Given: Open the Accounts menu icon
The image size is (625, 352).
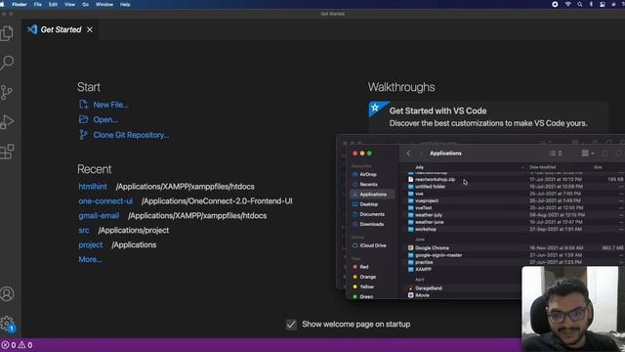Looking at the screenshot, I should 7,293.
